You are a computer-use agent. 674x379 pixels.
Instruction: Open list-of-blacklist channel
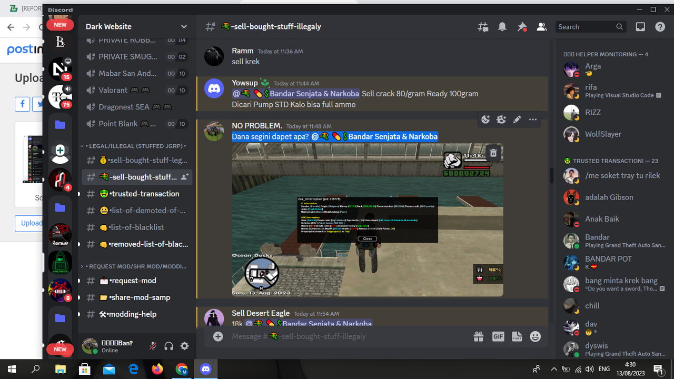click(x=137, y=227)
